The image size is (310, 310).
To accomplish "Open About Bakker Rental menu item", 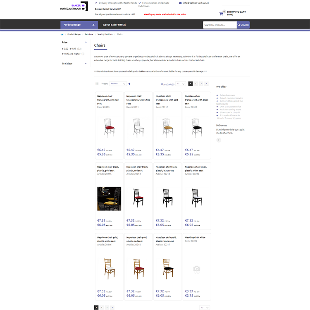I will click(114, 25).
